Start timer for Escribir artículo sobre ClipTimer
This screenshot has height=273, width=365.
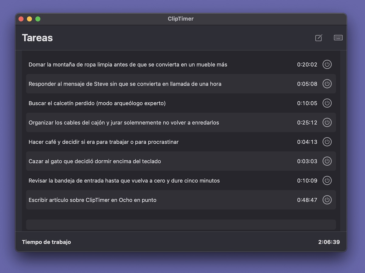[327, 200]
